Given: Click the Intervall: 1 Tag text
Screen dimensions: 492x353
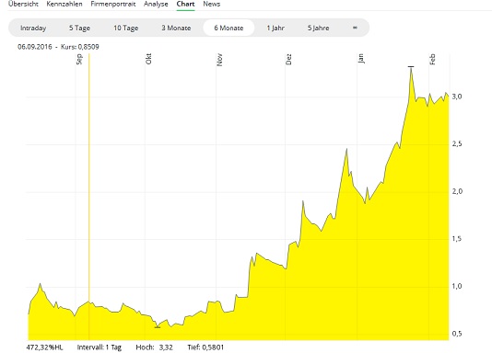Looking at the screenshot, I should coord(100,347).
